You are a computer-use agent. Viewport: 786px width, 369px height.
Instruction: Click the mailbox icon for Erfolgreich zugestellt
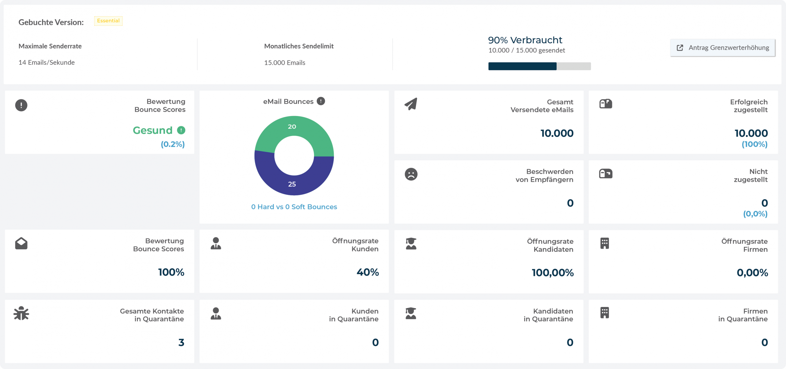pos(605,104)
